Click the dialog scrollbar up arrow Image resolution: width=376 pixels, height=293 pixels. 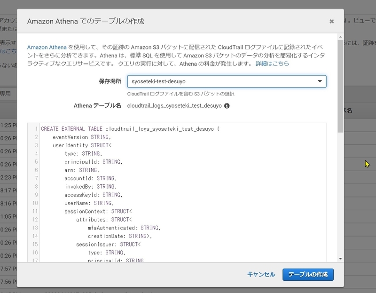point(340,37)
